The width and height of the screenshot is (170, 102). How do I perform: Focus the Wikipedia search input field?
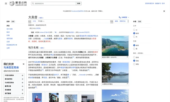pos(54,3)
